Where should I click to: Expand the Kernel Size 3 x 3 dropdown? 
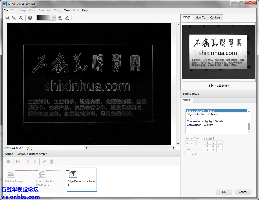pos(196,143)
